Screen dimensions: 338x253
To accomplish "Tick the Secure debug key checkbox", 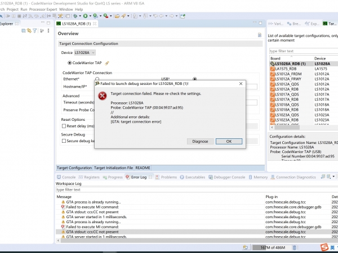I will [x=64, y=141].
